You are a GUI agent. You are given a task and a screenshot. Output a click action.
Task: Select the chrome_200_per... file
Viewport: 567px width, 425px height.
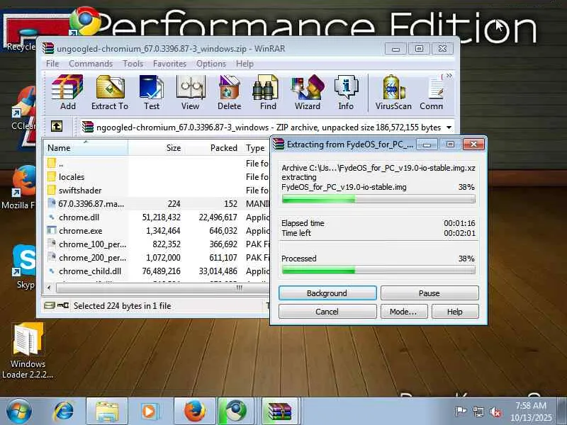pyautogui.click(x=157, y=258)
